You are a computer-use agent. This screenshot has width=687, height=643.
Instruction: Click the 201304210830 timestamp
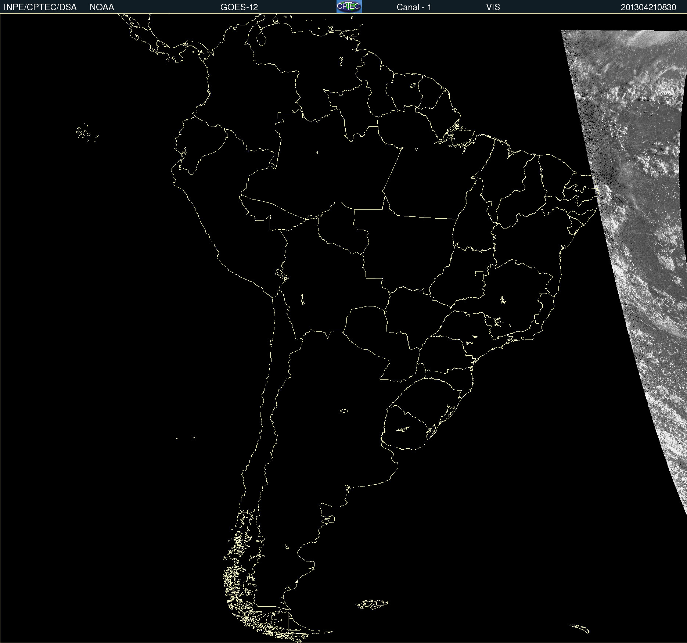pyautogui.click(x=648, y=7)
